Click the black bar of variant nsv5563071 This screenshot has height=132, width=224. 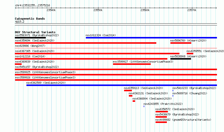(x=30, y=38)
